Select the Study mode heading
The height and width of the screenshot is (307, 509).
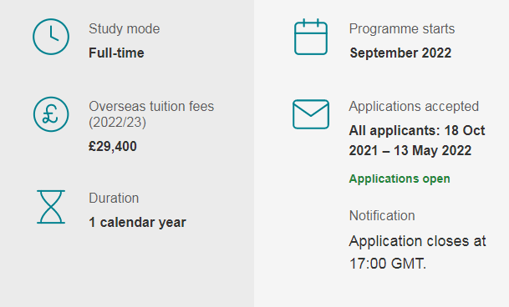tap(125, 29)
